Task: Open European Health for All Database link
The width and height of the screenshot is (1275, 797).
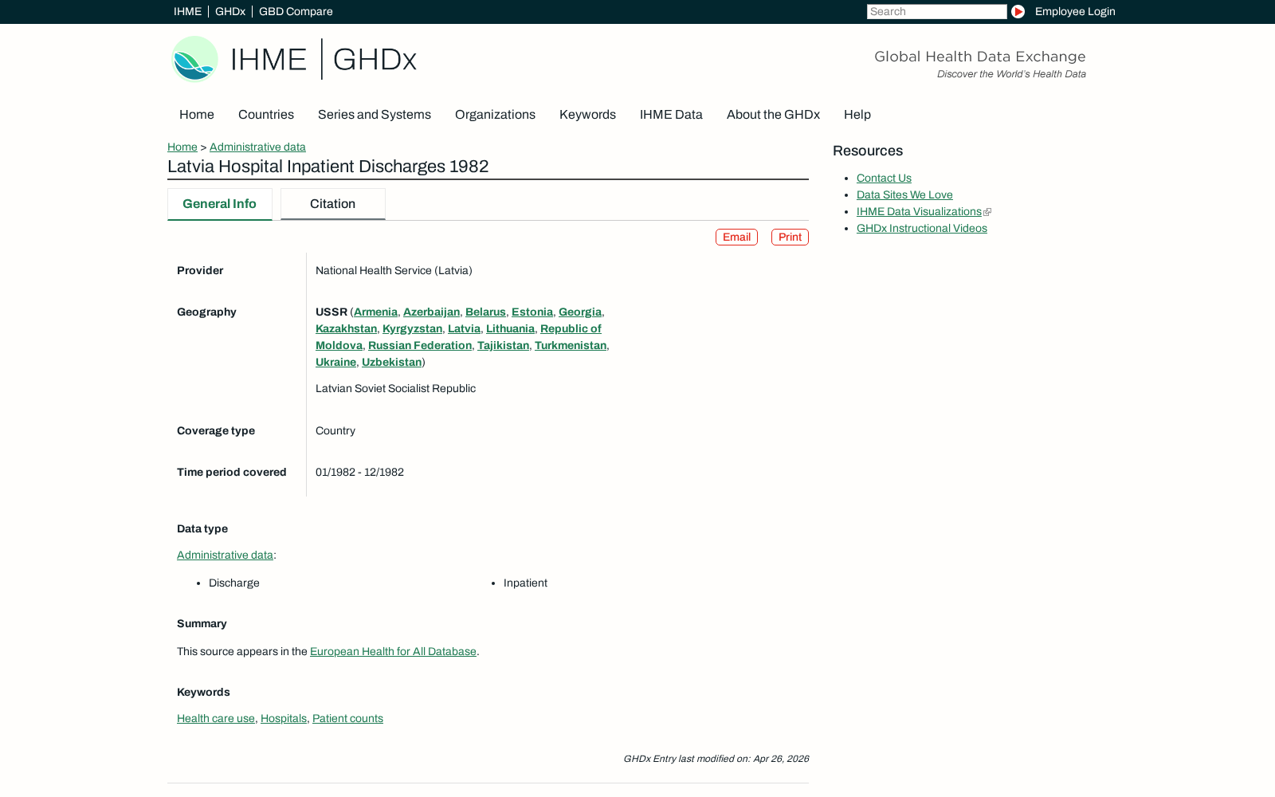Action: click(x=393, y=652)
